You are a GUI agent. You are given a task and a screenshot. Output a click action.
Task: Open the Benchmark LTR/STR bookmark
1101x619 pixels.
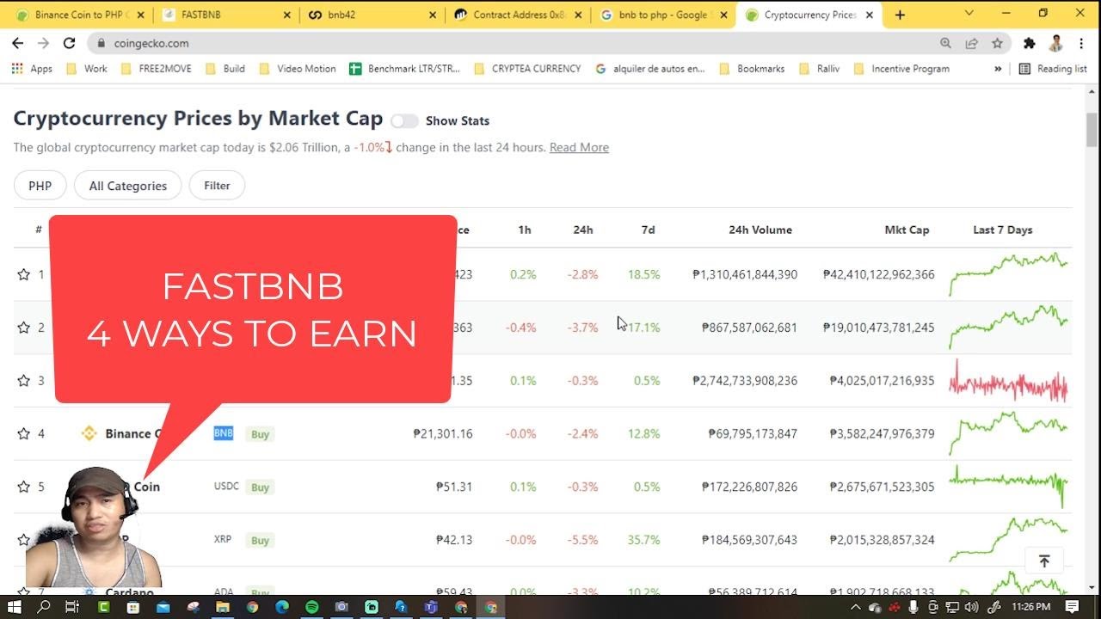pos(404,69)
